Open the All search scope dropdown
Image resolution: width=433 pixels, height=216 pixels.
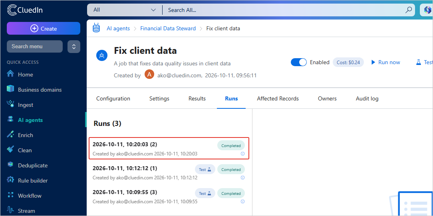tap(125, 10)
